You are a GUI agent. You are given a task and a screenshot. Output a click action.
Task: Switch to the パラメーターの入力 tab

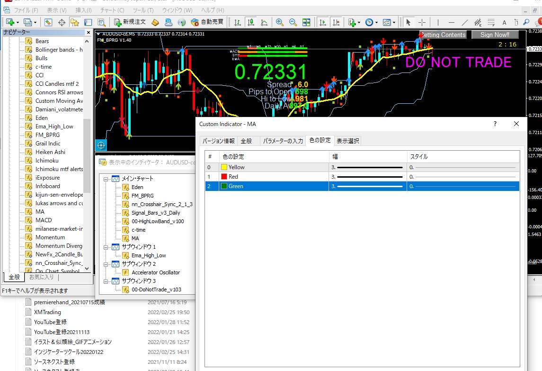tap(283, 141)
